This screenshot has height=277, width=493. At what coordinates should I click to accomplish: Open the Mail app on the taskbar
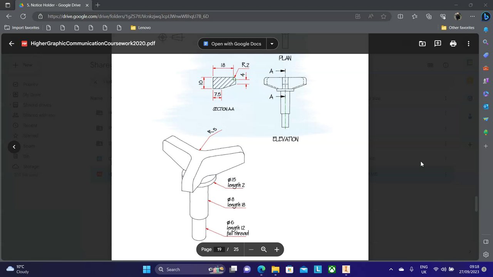[304, 269]
